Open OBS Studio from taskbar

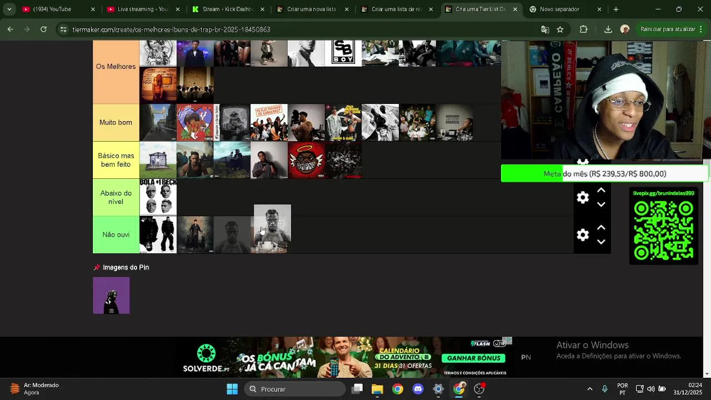pyautogui.click(x=479, y=389)
